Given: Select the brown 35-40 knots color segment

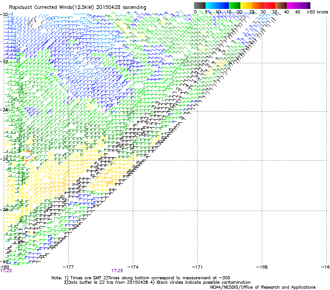Looking at the screenshot, I should pos(281,5).
